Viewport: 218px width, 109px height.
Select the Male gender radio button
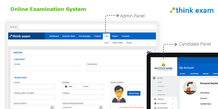pos(66,87)
